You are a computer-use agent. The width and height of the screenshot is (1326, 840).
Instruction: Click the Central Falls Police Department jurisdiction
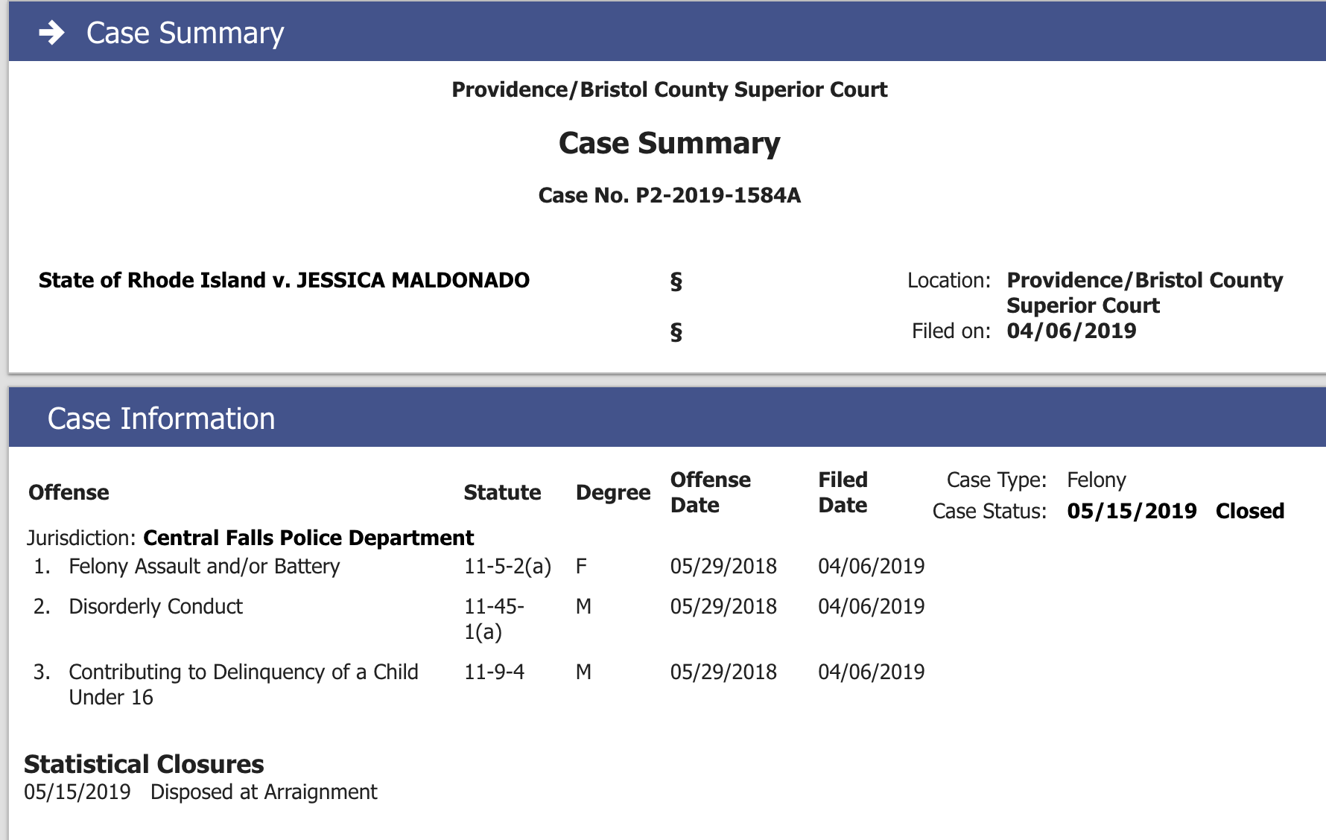coord(308,538)
